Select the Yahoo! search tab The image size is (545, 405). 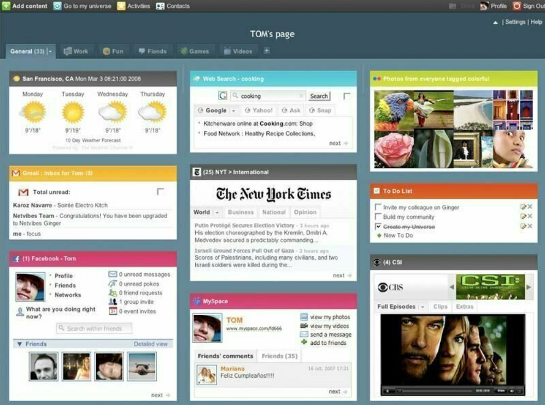pyautogui.click(x=259, y=110)
